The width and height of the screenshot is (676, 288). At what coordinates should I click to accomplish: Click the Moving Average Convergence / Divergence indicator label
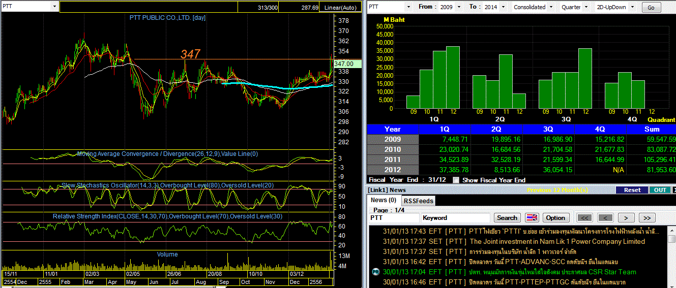167,153
